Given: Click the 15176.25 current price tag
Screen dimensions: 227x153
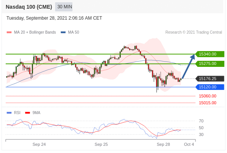Looking at the screenshot, I should pyautogui.click(x=210, y=79).
